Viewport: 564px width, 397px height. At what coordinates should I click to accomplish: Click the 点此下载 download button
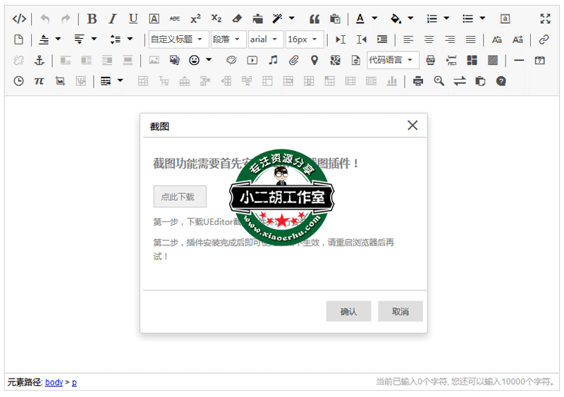(180, 197)
